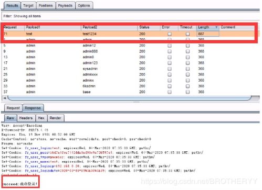Toggle Error checkbox in base row
262x190 pixels.
pos(170,92)
